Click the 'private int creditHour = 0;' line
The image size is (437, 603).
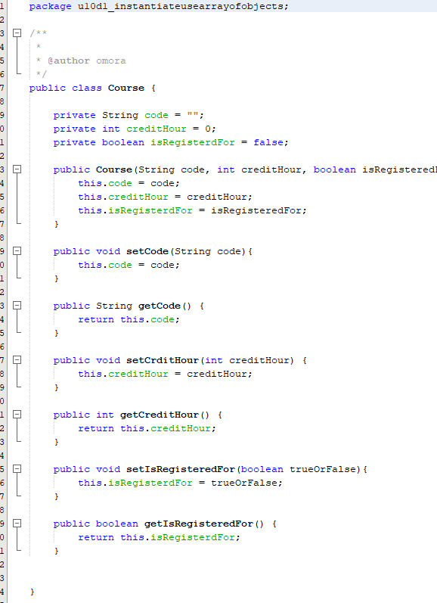click(x=135, y=129)
